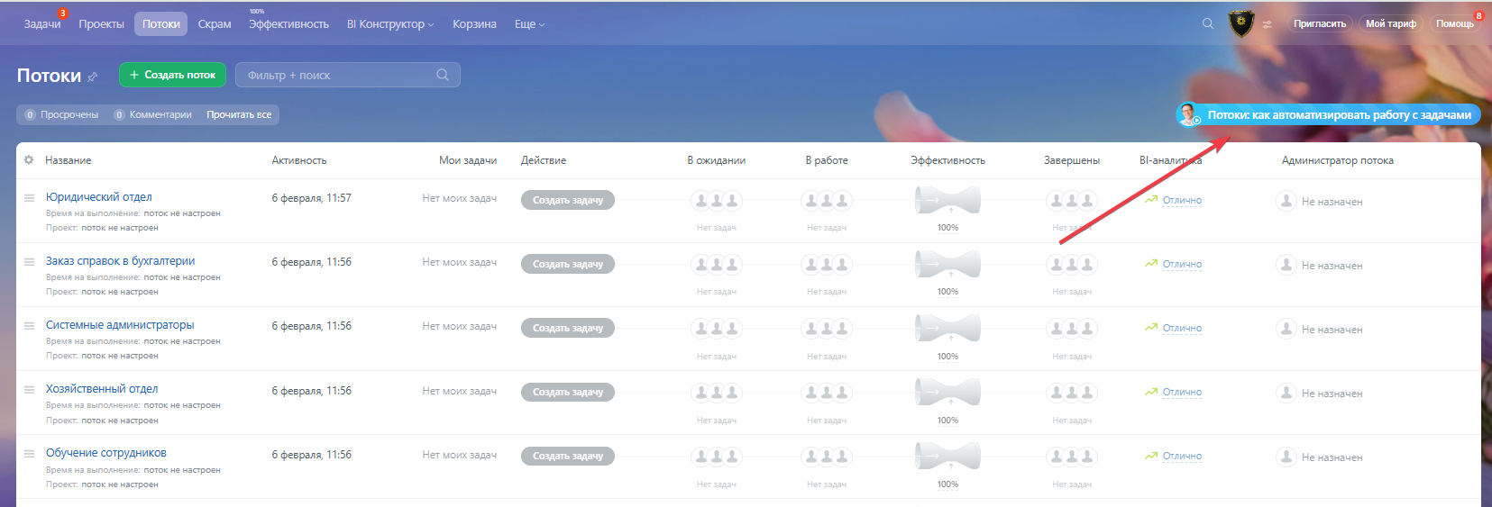Expand the BI Конструктор dropdown
This screenshot has height=507, width=1492.
pyautogui.click(x=389, y=24)
